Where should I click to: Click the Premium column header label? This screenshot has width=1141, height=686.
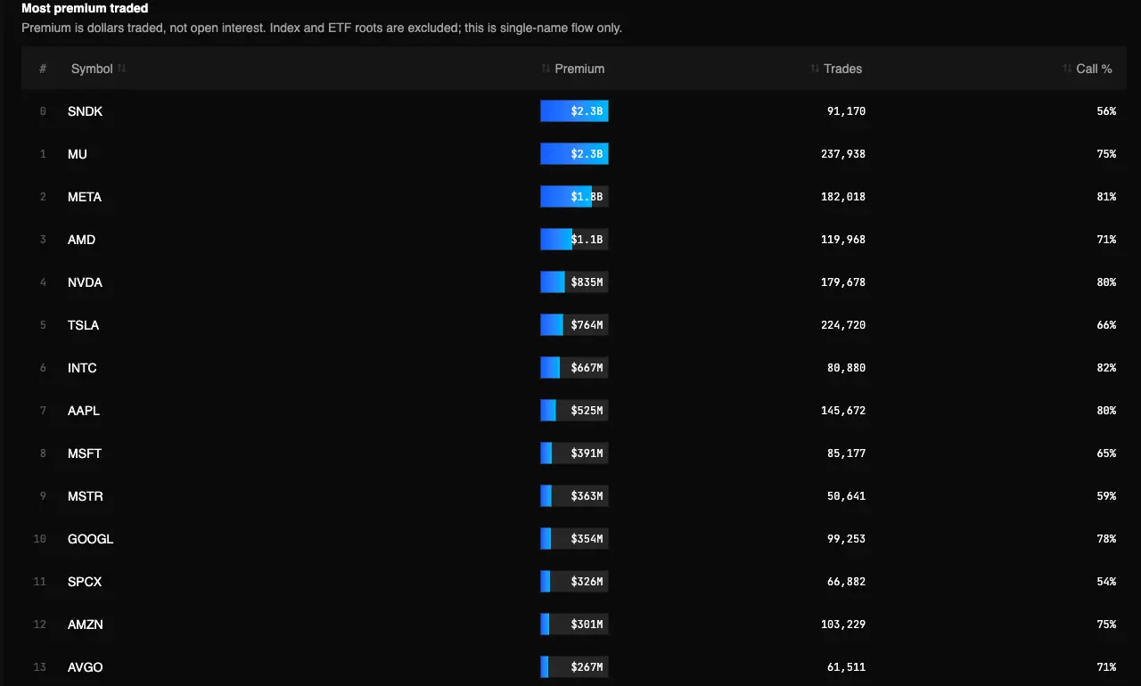(x=579, y=69)
